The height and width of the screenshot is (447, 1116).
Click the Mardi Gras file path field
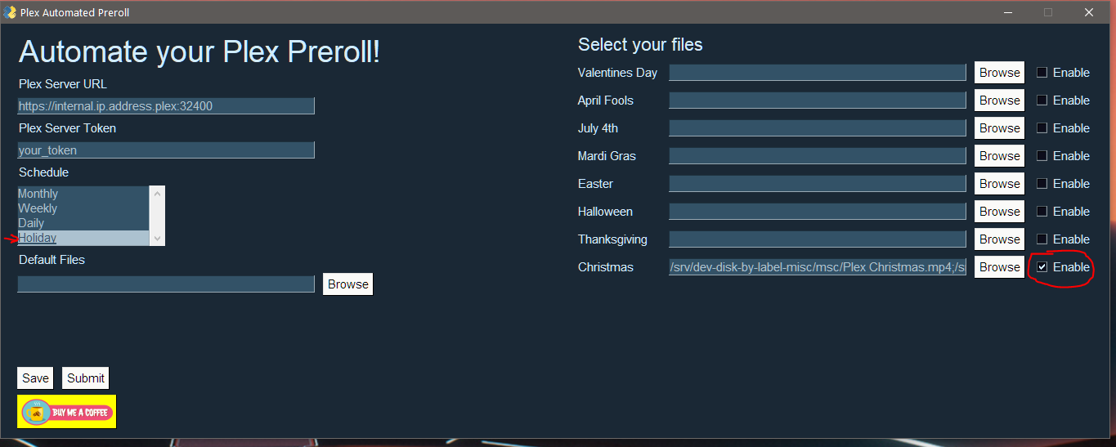pyautogui.click(x=818, y=156)
